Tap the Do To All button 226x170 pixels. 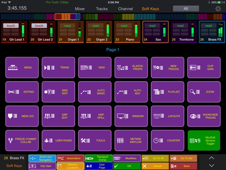(x=155, y=158)
